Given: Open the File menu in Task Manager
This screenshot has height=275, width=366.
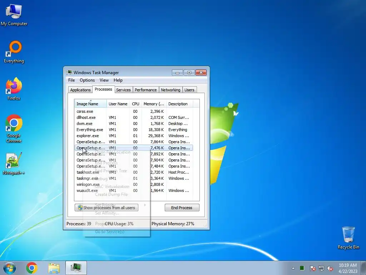Looking at the screenshot, I should coord(71,80).
